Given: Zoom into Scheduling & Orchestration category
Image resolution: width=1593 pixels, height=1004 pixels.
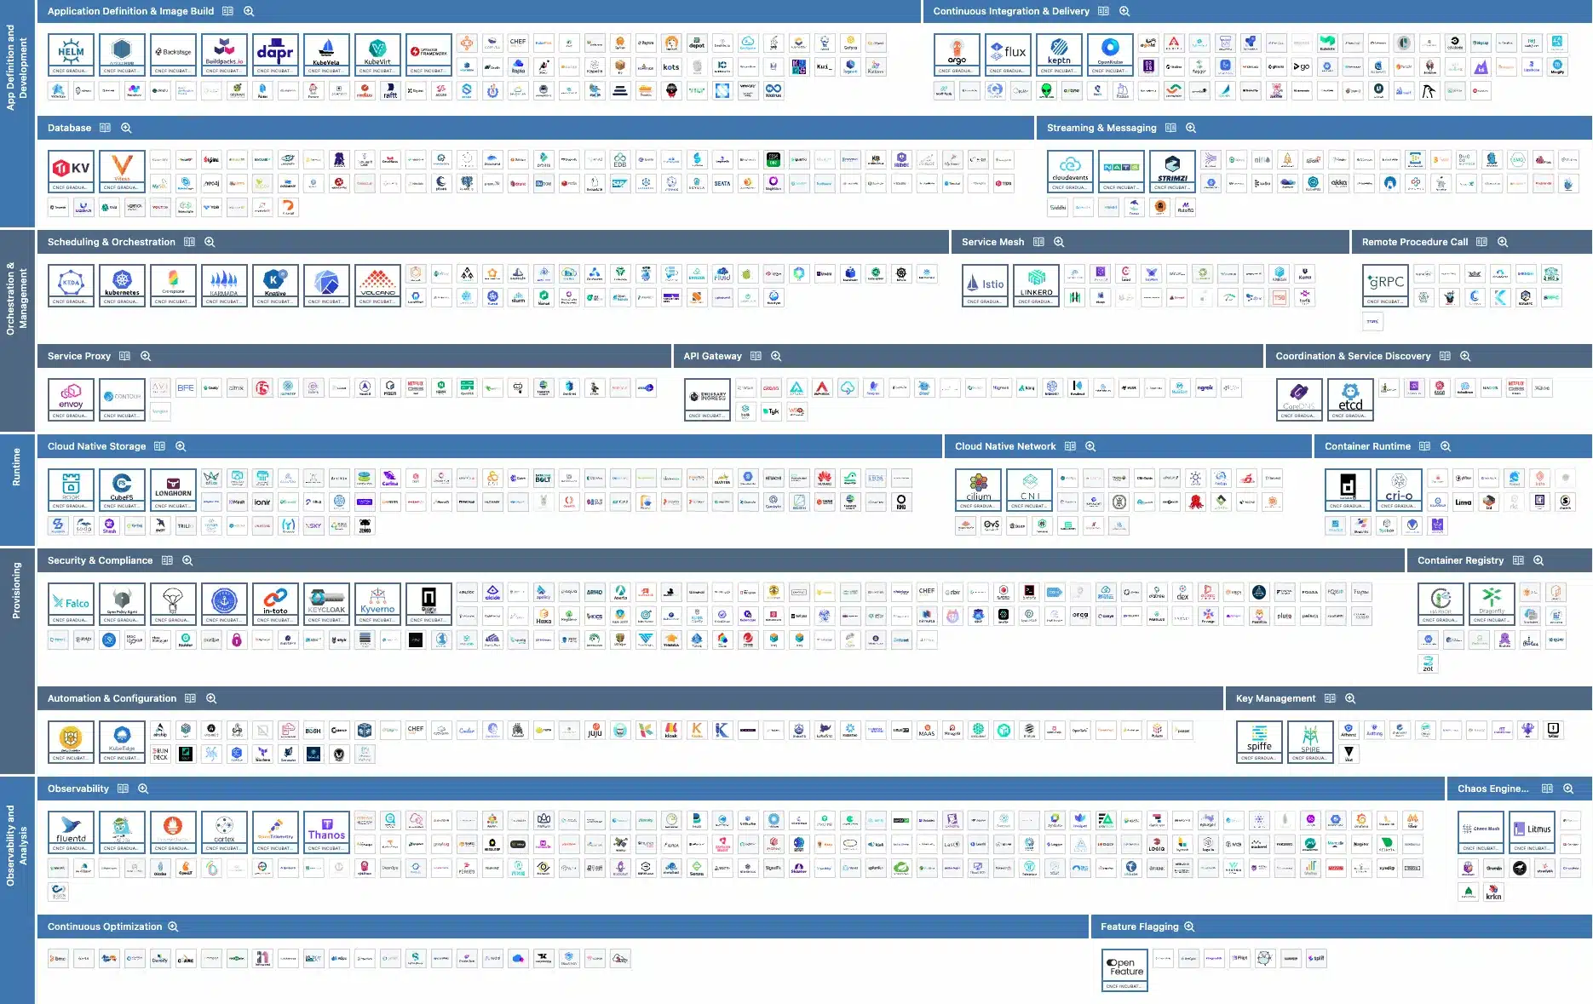Looking at the screenshot, I should (x=210, y=242).
